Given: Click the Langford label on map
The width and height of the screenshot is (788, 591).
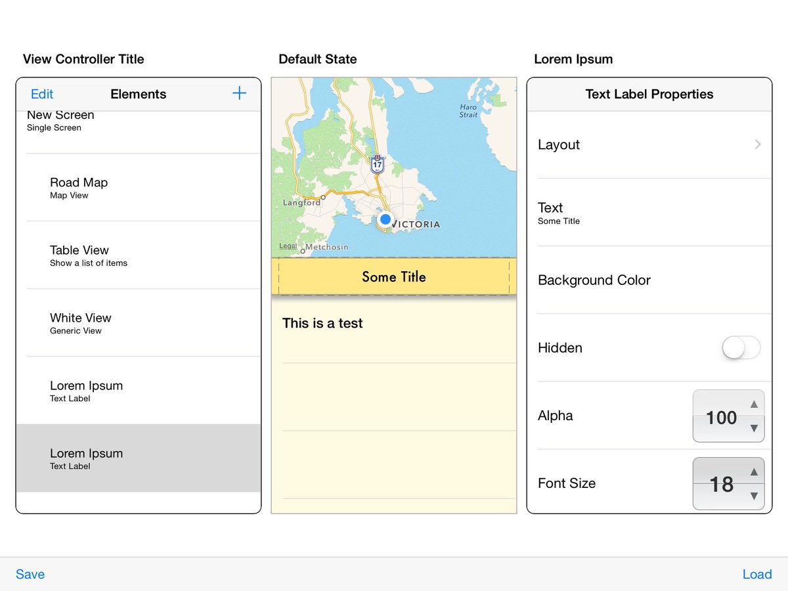Looking at the screenshot, I should pos(302,202).
